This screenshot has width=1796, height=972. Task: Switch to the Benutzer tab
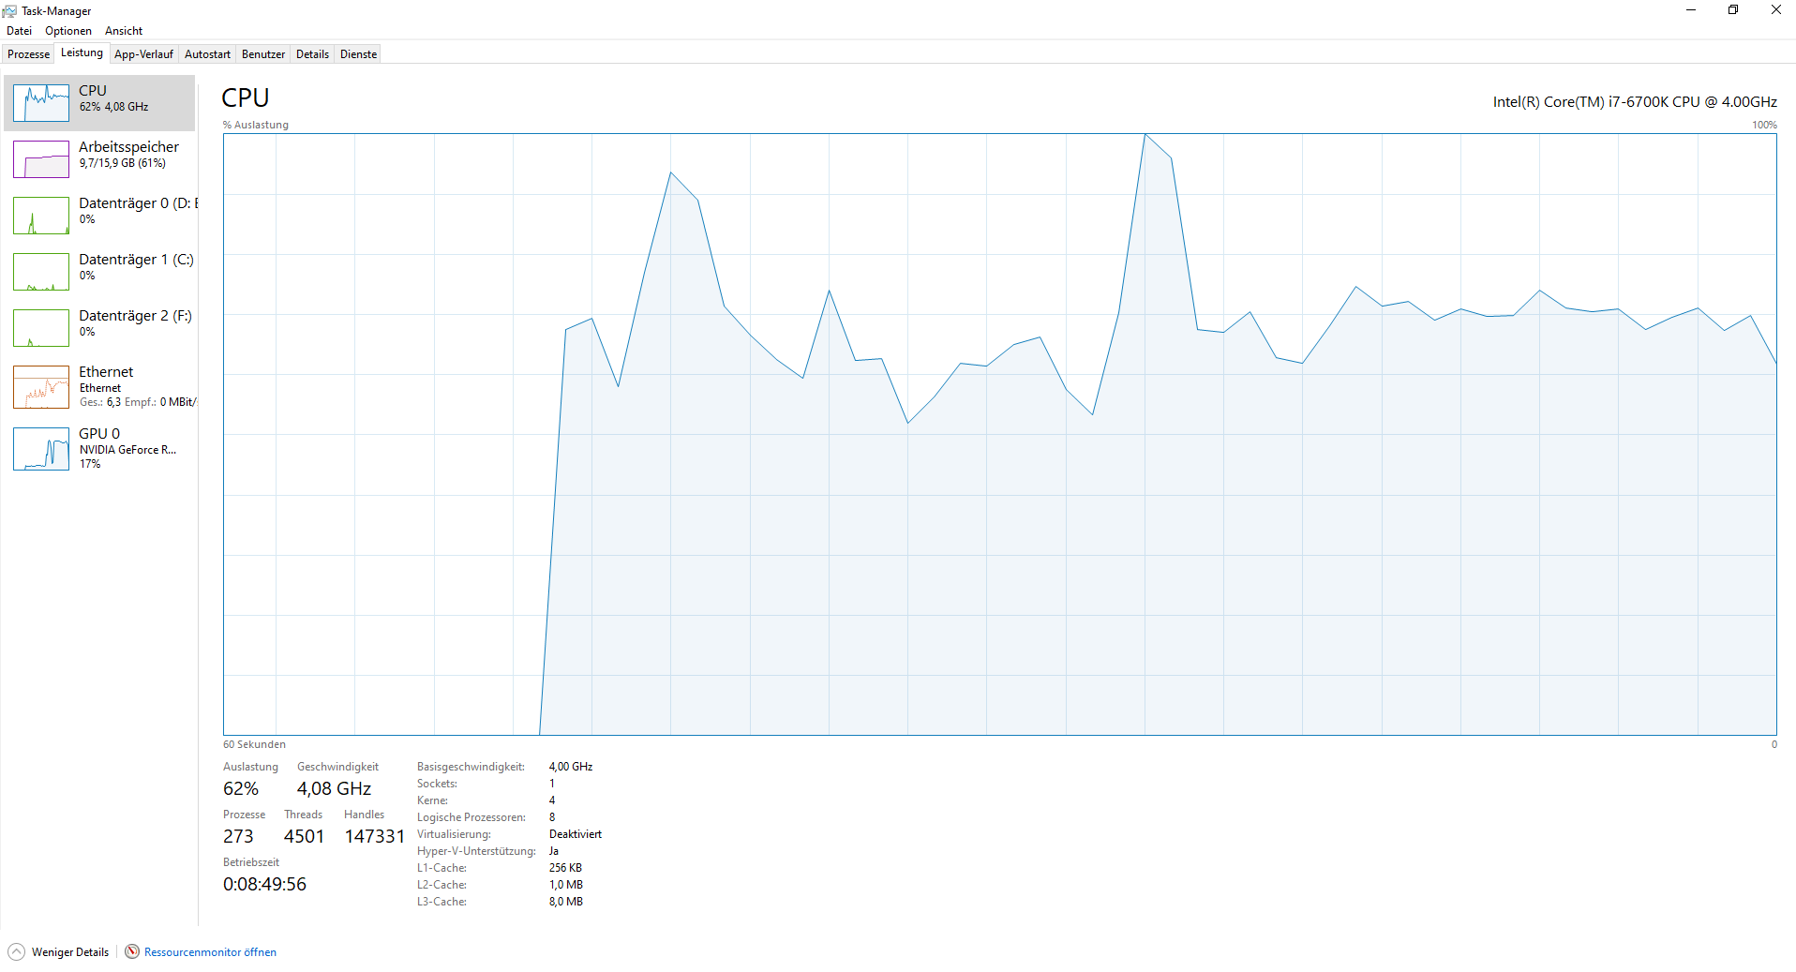(263, 54)
